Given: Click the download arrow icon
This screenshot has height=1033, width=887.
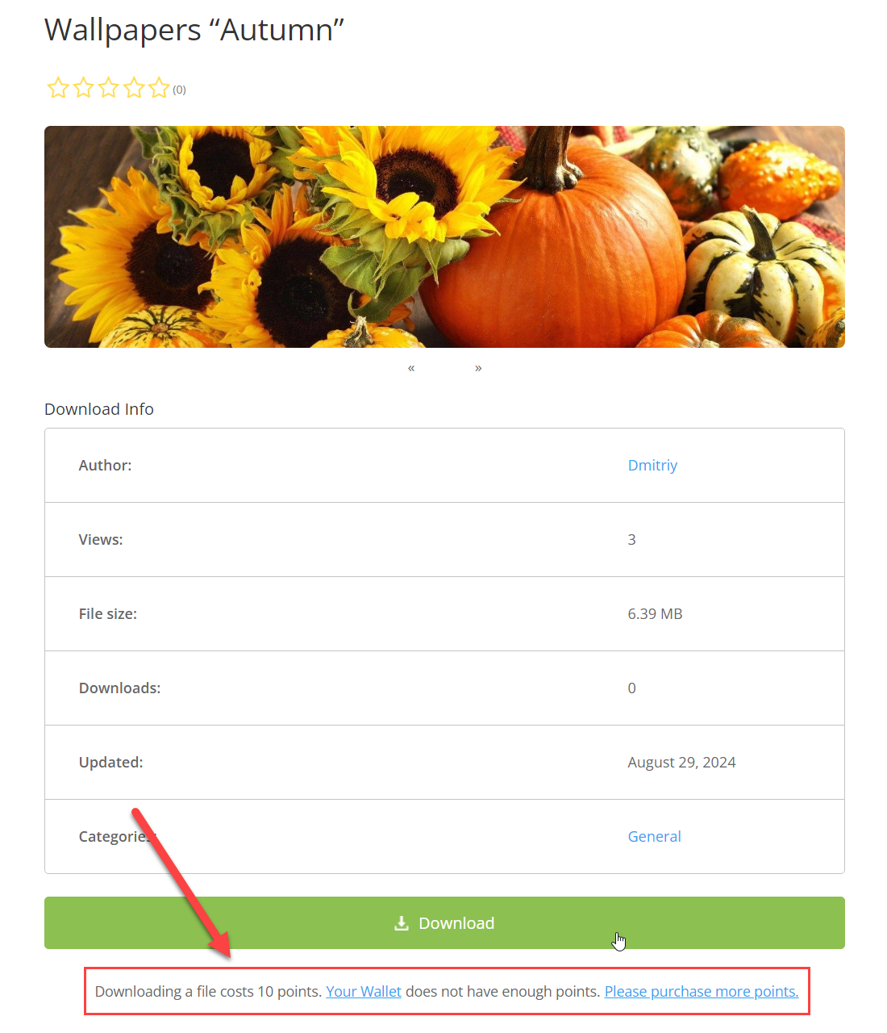Looking at the screenshot, I should pyautogui.click(x=402, y=923).
